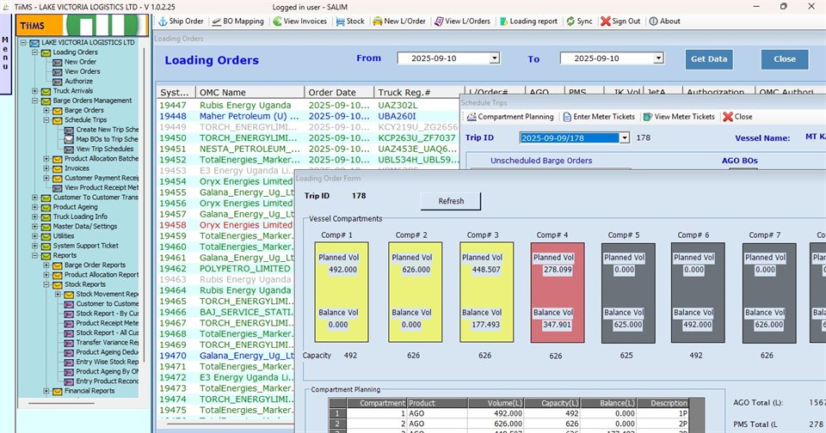Click the Get Data button
The image size is (826, 433).
click(x=709, y=59)
